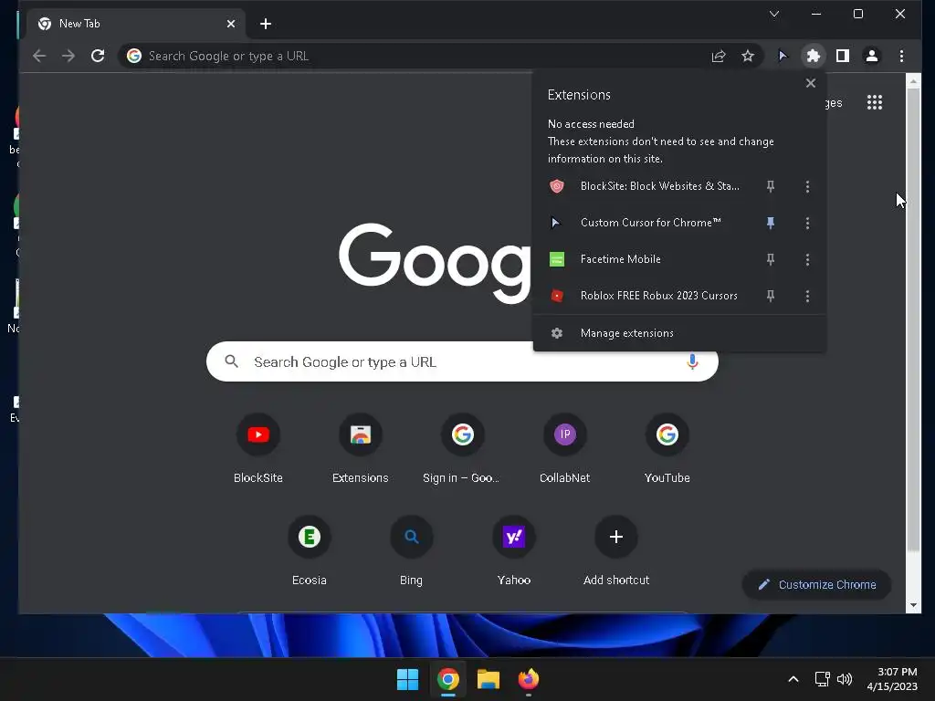The image size is (935, 701).
Task: Open more options for Facetime Mobile
Action: click(x=807, y=259)
